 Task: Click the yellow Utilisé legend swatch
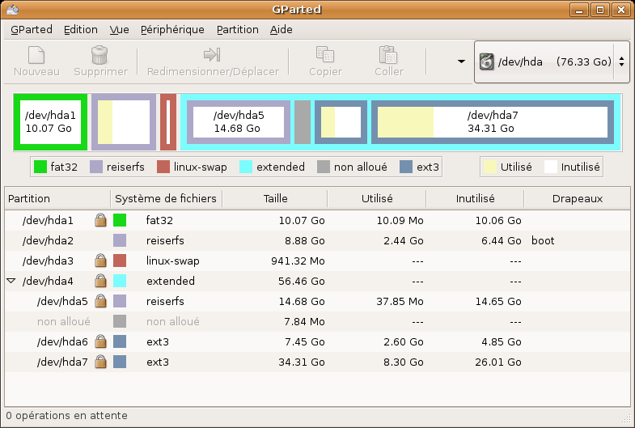tap(490, 167)
